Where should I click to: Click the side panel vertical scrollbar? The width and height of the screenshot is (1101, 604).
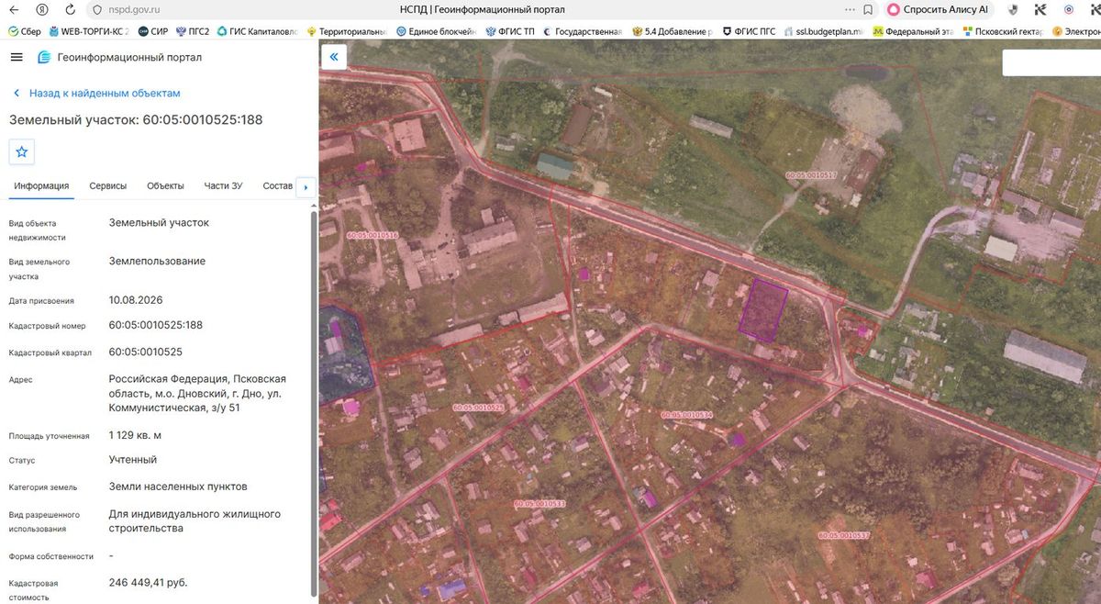pos(313,404)
